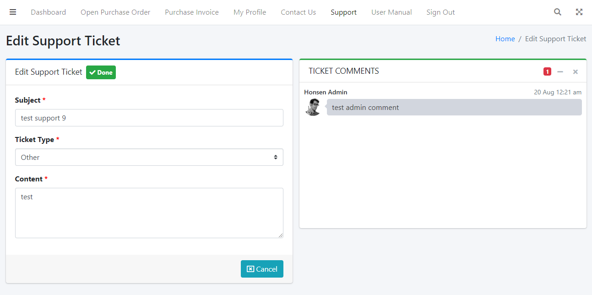Toggle fullscreen with the expand icon
592x295 pixels.
[x=579, y=12]
